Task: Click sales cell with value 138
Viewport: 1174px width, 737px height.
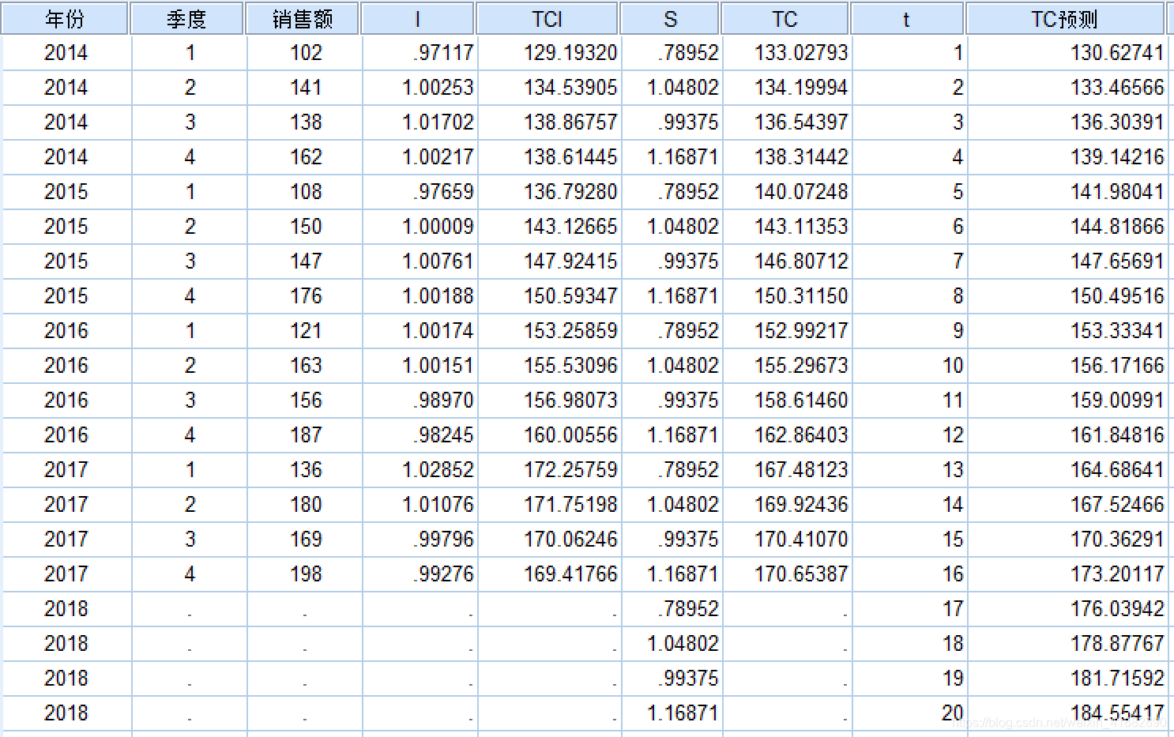Action: pyautogui.click(x=305, y=122)
